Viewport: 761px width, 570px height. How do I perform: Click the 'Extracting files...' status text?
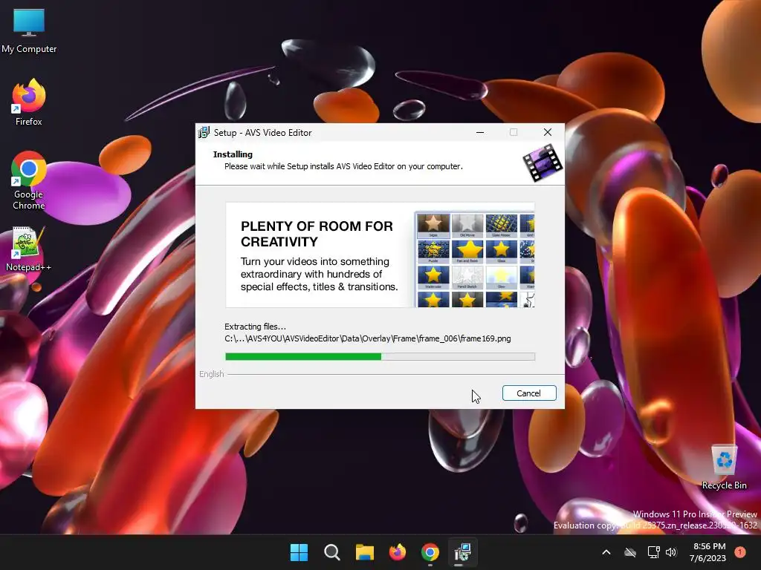coord(256,327)
